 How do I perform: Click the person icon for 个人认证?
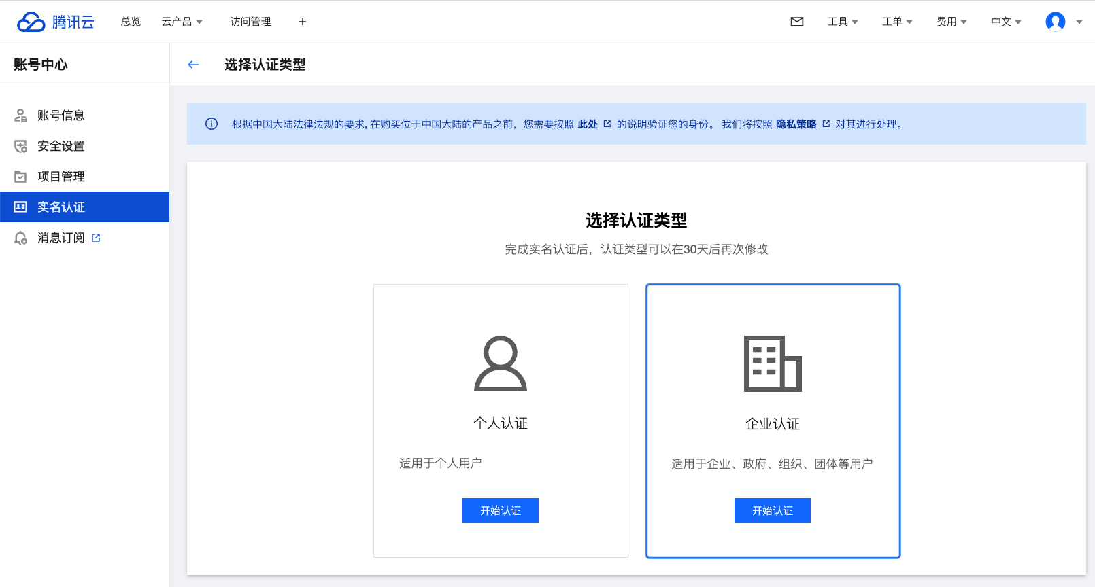(501, 363)
